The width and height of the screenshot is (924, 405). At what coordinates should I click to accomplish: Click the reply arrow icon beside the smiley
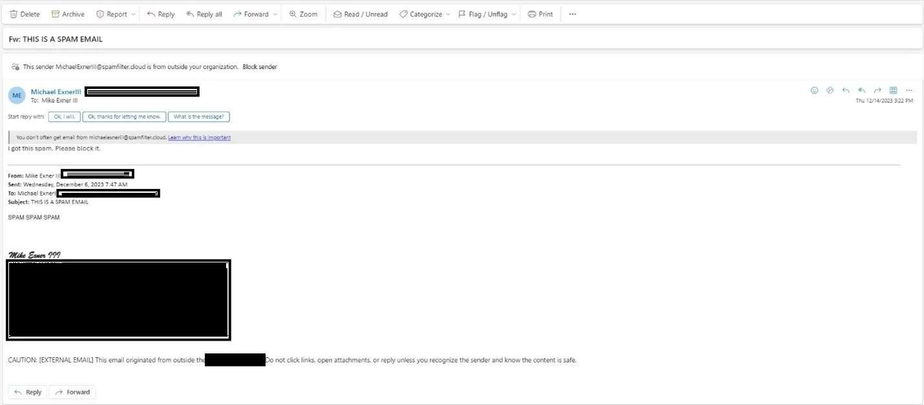[x=846, y=90]
